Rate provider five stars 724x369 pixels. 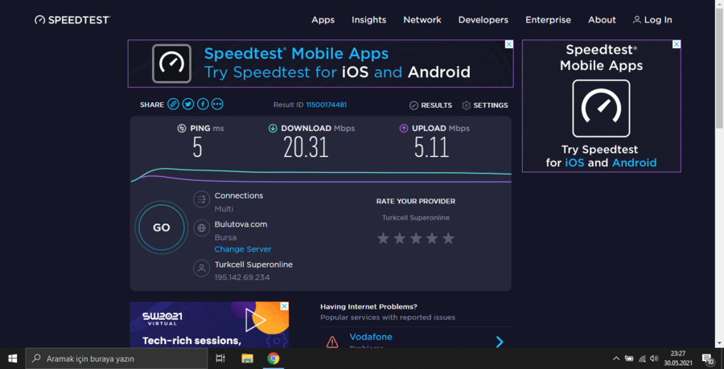[x=448, y=239]
